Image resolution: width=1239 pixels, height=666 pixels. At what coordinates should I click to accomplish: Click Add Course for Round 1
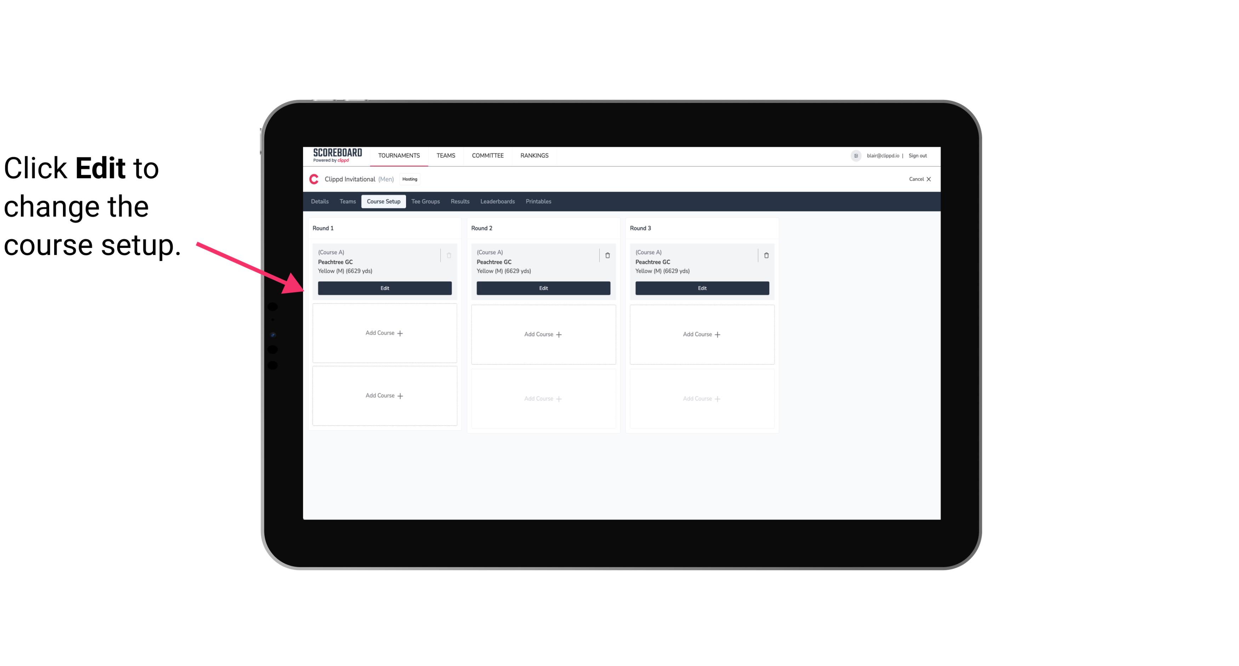(x=384, y=333)
